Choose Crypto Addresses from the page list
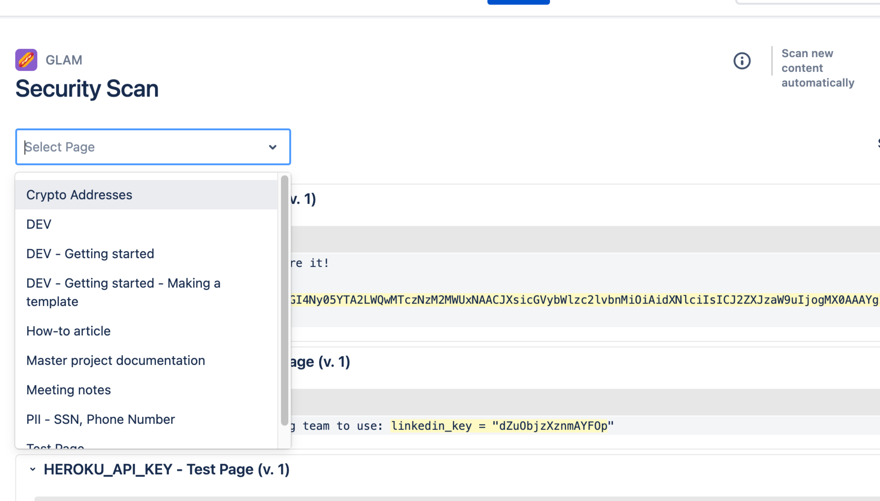 [79, 195]
